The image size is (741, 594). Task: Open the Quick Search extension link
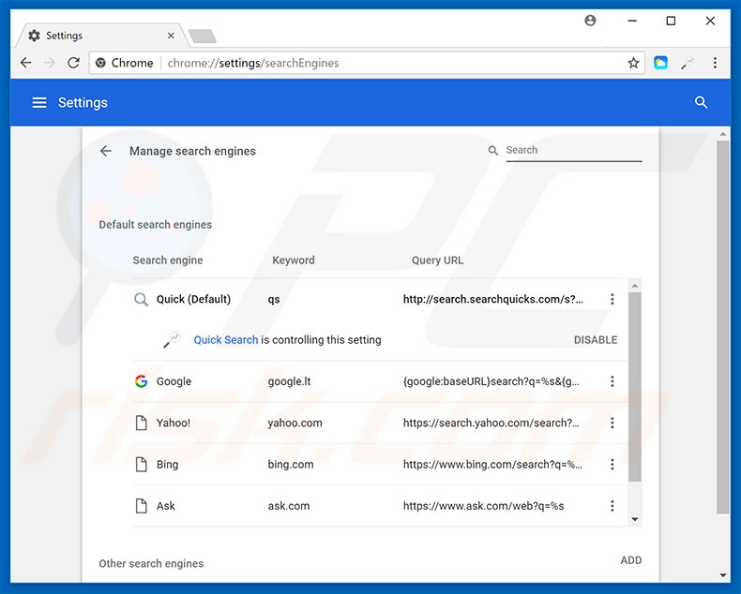[x=226, y=339]
